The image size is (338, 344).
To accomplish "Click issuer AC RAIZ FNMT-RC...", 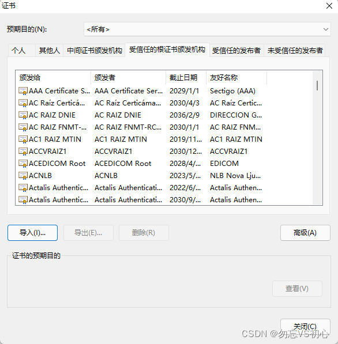I will [128, 127].
